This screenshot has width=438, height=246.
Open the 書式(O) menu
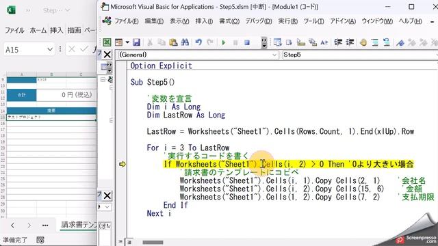pos(229,21)
